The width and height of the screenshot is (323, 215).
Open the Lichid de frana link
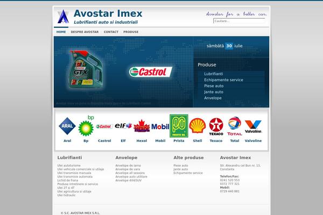point(68,180)
